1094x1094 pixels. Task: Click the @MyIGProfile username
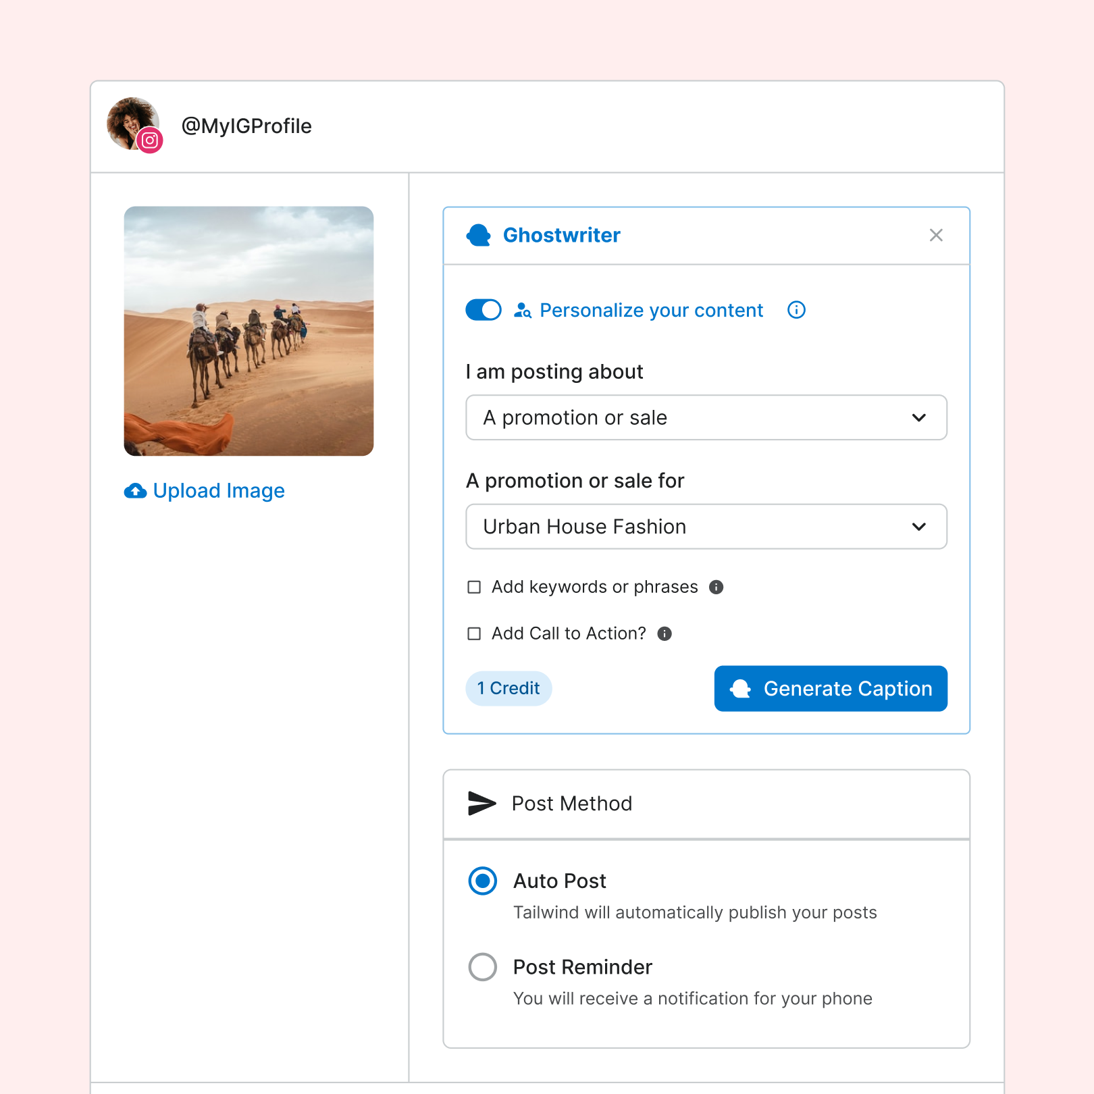pos(246,126)
